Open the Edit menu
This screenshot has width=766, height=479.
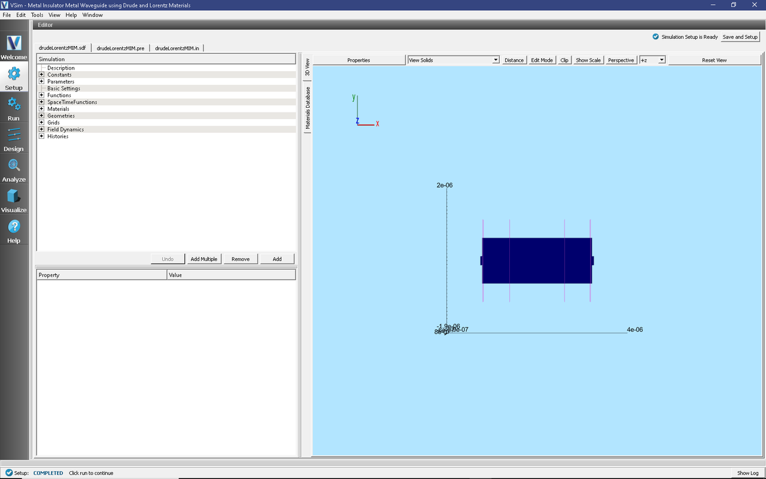pyautogui.click(x=21, y=15)
